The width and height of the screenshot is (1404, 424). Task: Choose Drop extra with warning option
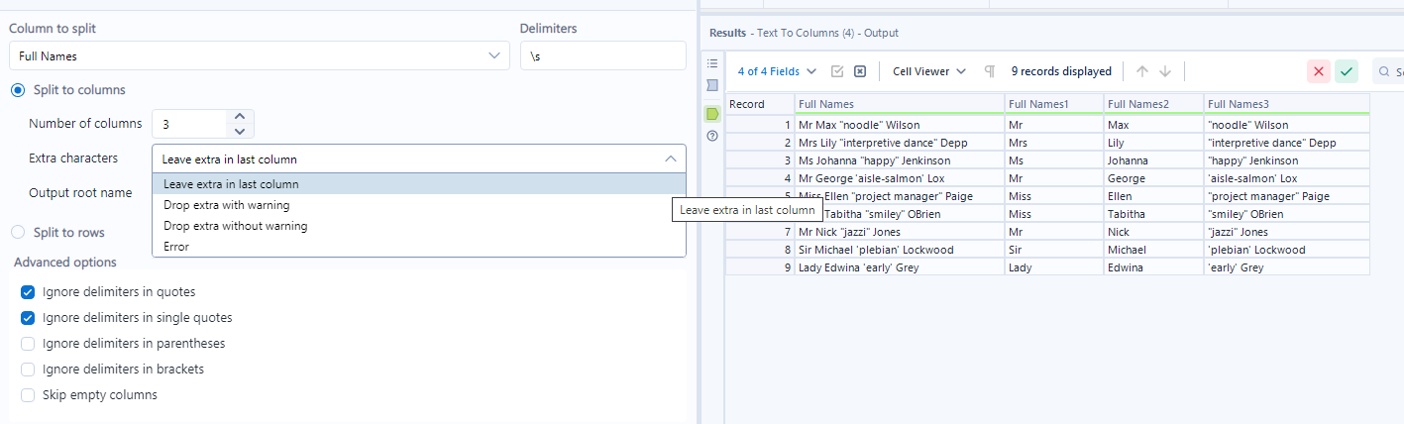tap(227, 205)
